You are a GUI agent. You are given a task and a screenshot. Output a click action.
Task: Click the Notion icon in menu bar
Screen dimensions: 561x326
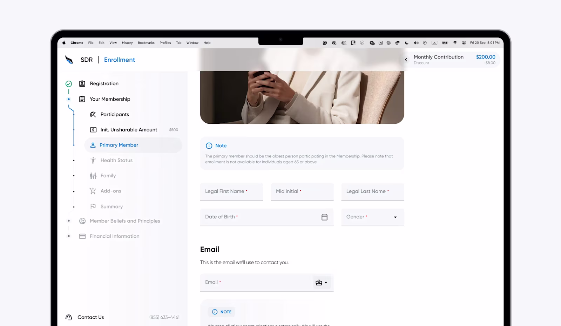(x=380, y=43)
